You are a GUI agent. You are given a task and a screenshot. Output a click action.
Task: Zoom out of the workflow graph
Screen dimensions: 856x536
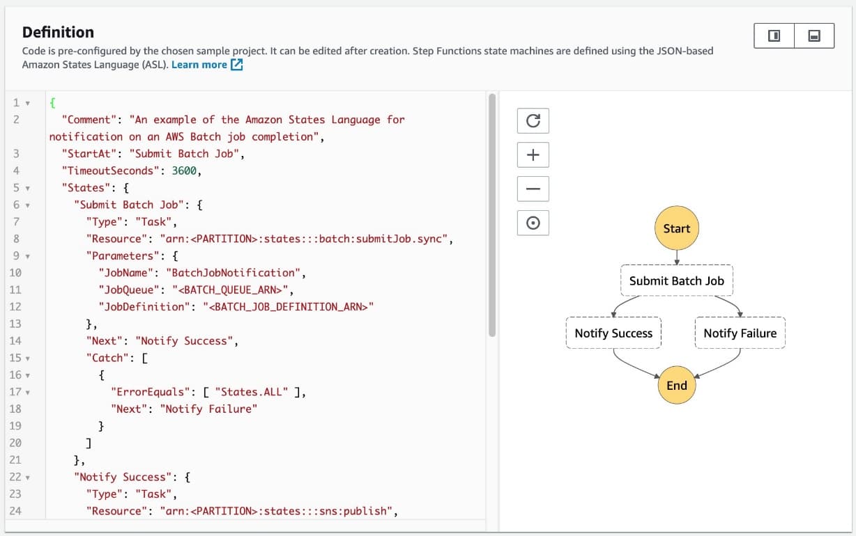(533, 189)
